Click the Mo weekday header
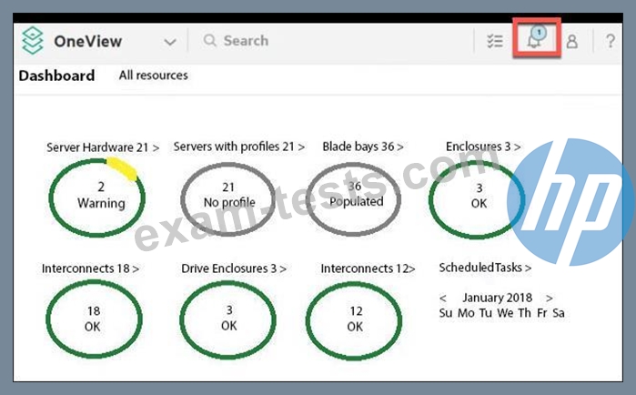 [466, 313]
